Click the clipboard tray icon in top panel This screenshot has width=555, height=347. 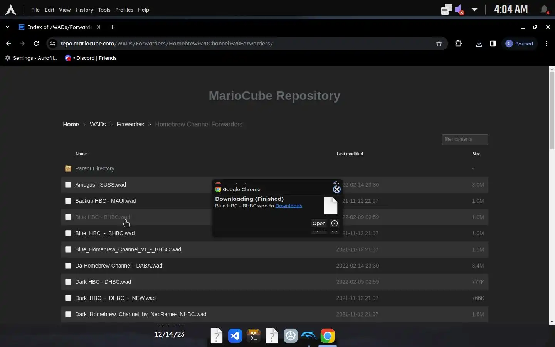pos(446,10)
